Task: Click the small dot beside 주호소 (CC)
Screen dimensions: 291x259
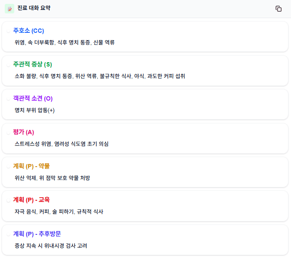Action: coord(9,31)
